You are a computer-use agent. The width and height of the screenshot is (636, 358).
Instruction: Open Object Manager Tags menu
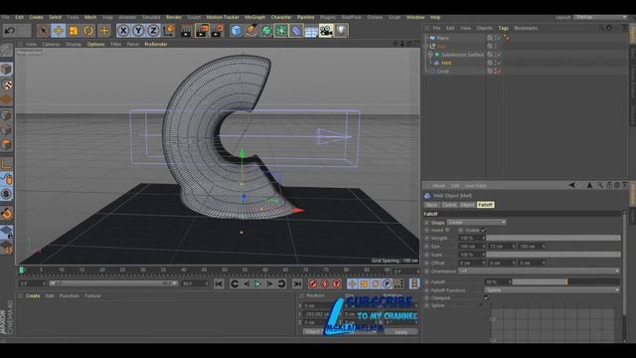(x=504, y=28)
